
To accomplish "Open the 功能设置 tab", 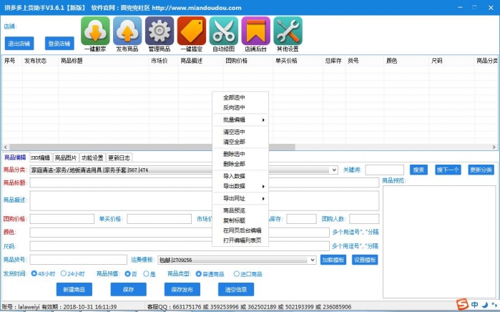I will tap(92, 157).
